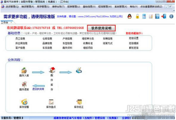Open 配件资料 link
The image size is (176, 120).
(x=67, y=48)
